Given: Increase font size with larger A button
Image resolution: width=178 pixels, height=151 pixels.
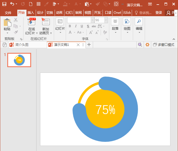Looking at the screenshot, I should pos(91,32).
